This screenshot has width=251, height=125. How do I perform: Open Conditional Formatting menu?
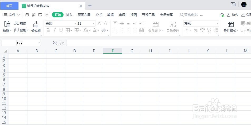231,27
